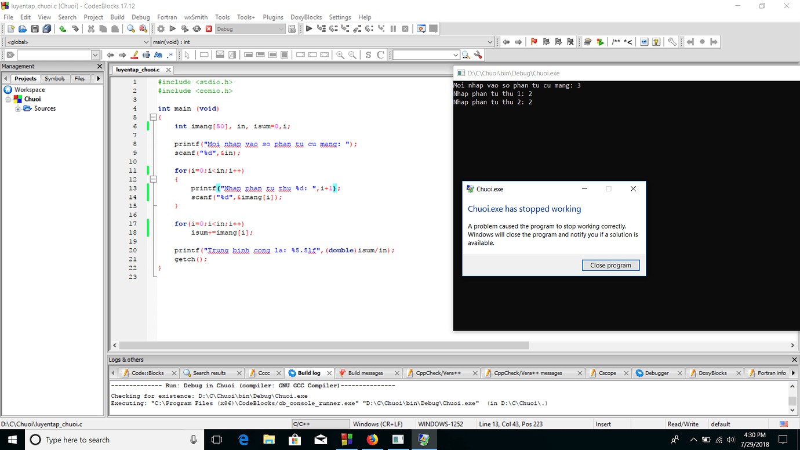The image size is (800, 450).
Task: Click the Open file folder icon
Action: coord(23,29)
